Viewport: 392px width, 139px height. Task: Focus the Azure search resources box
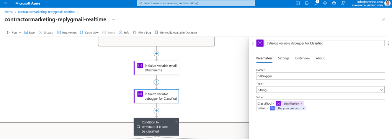[x=196, y=3]
